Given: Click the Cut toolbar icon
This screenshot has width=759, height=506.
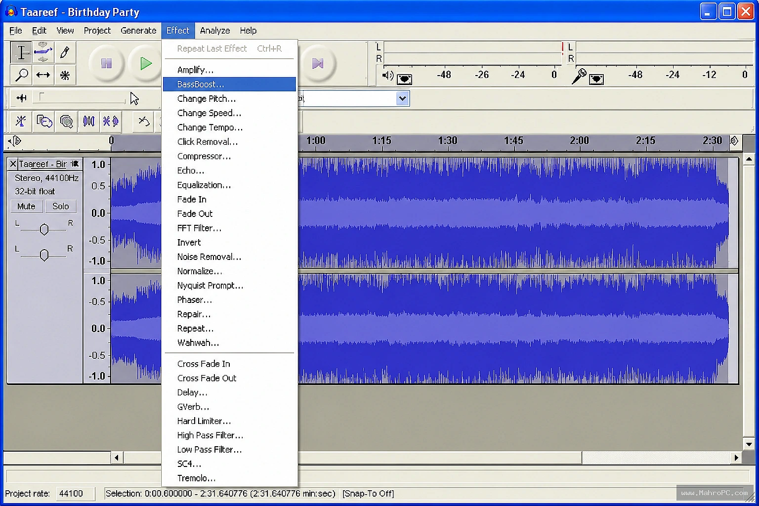Looking at the screenshot, I should point(21,121).
